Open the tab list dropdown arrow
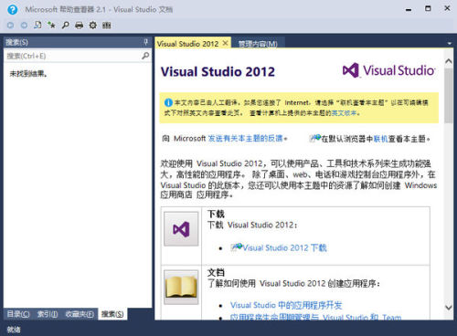 [x=450, y=44]
